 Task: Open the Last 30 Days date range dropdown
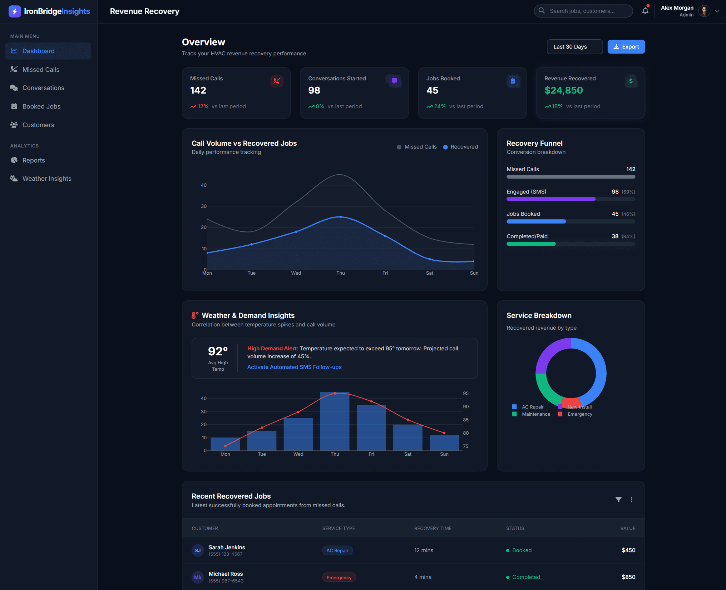click(x=574, y=47)
